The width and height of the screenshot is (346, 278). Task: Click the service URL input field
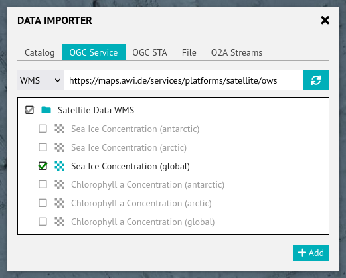[x=183, y=80]
